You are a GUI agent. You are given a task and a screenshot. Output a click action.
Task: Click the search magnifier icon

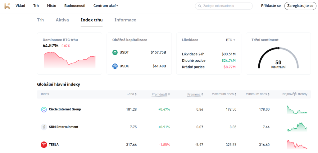click(x=200, y=6)
